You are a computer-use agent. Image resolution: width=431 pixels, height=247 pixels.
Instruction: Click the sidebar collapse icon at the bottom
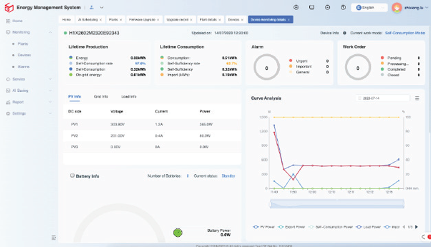pyautogui.click(x=54, y=238)
